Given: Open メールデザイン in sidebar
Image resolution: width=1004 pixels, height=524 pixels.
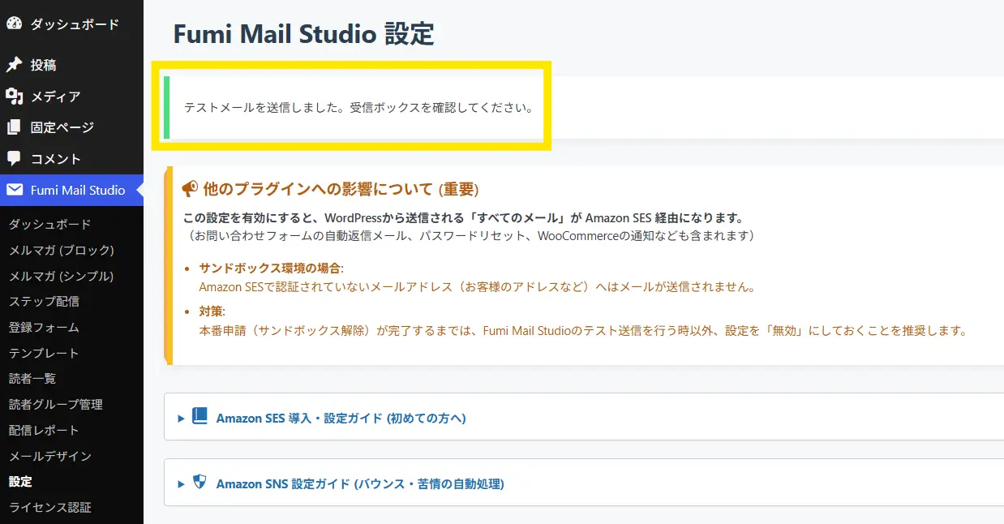Looking at the screenshot, I should click(x=50, y=456).
